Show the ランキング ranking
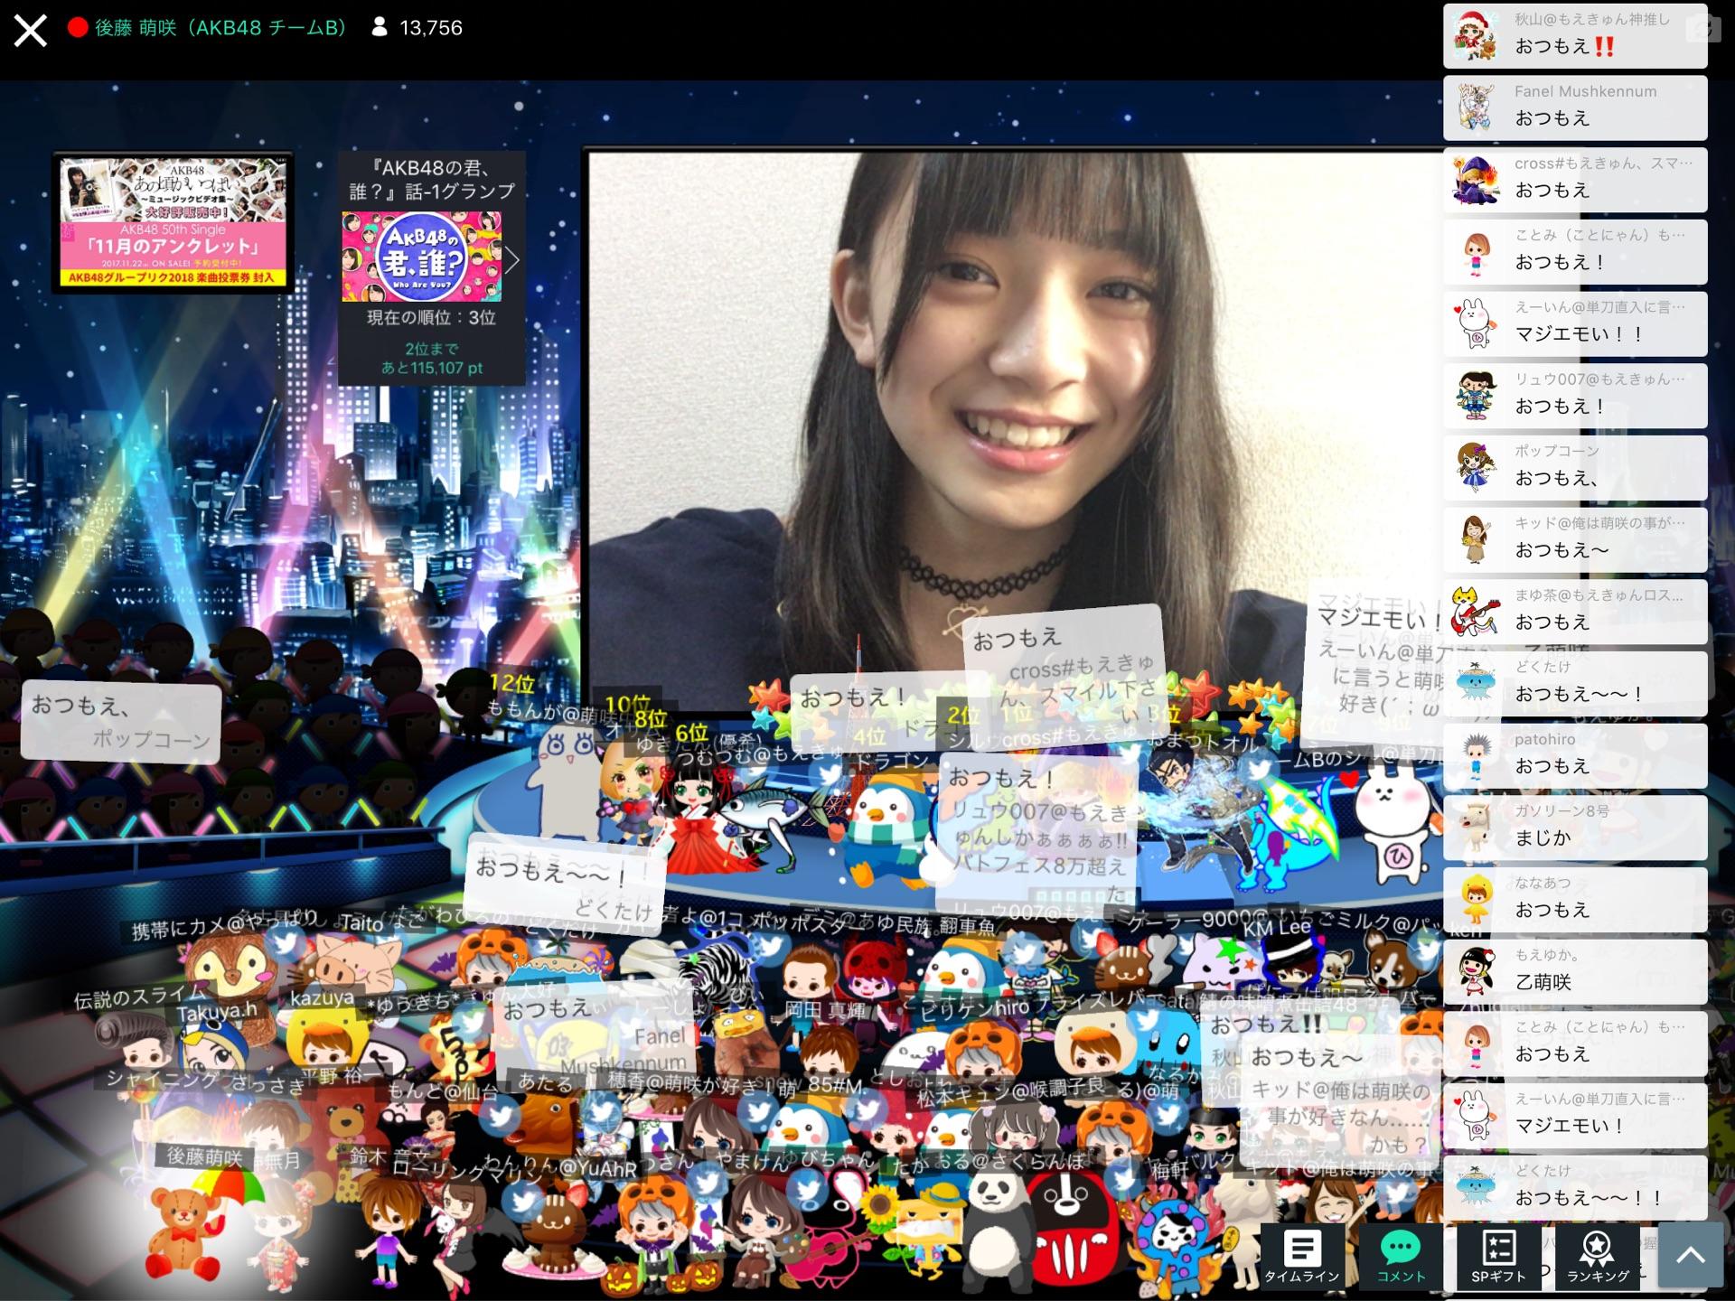 tap(1597, 1256)
